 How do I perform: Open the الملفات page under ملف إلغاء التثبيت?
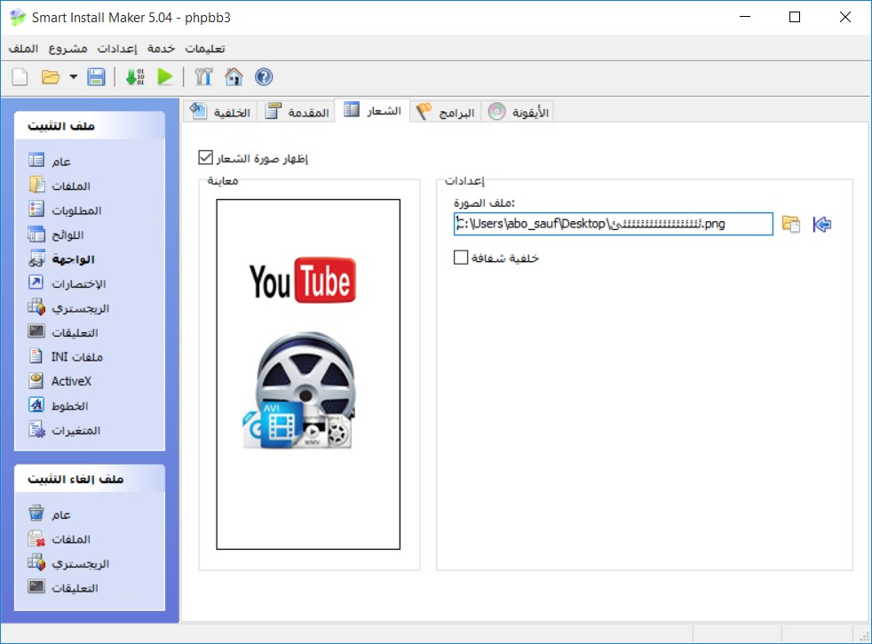59,539
